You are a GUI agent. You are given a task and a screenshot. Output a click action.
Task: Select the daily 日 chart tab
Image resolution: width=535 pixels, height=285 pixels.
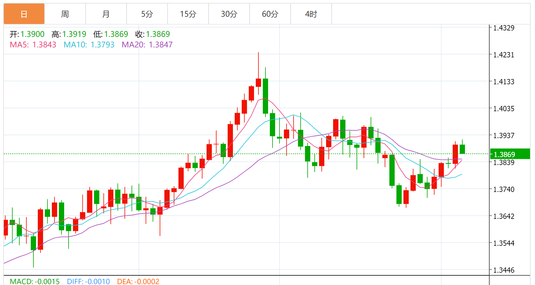[24, 14]
